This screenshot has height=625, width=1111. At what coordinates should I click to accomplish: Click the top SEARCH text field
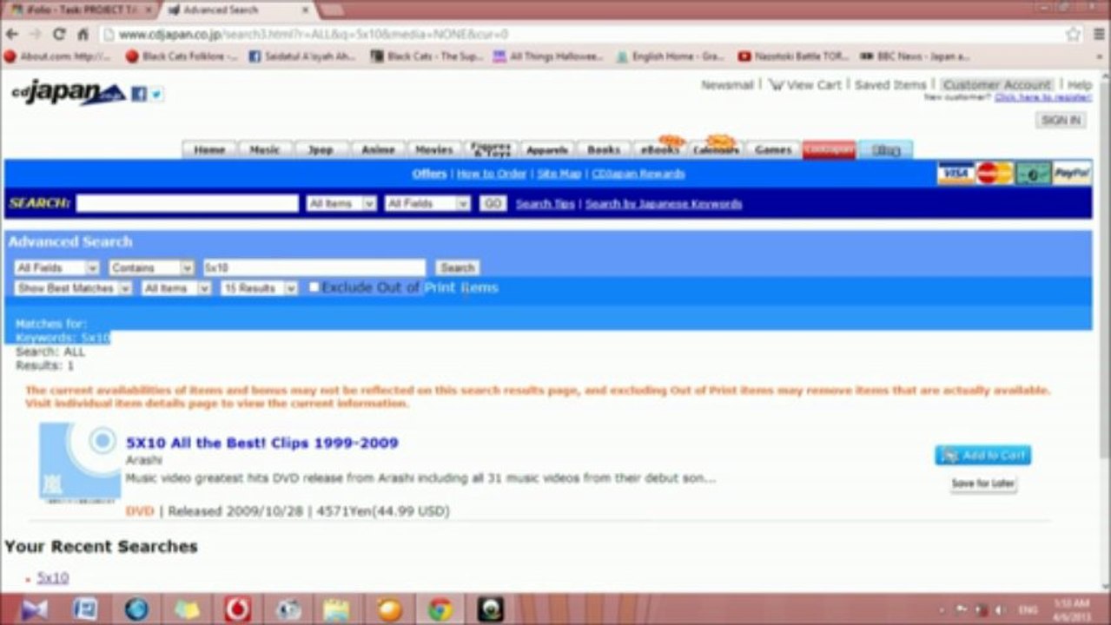click(187, 203)
